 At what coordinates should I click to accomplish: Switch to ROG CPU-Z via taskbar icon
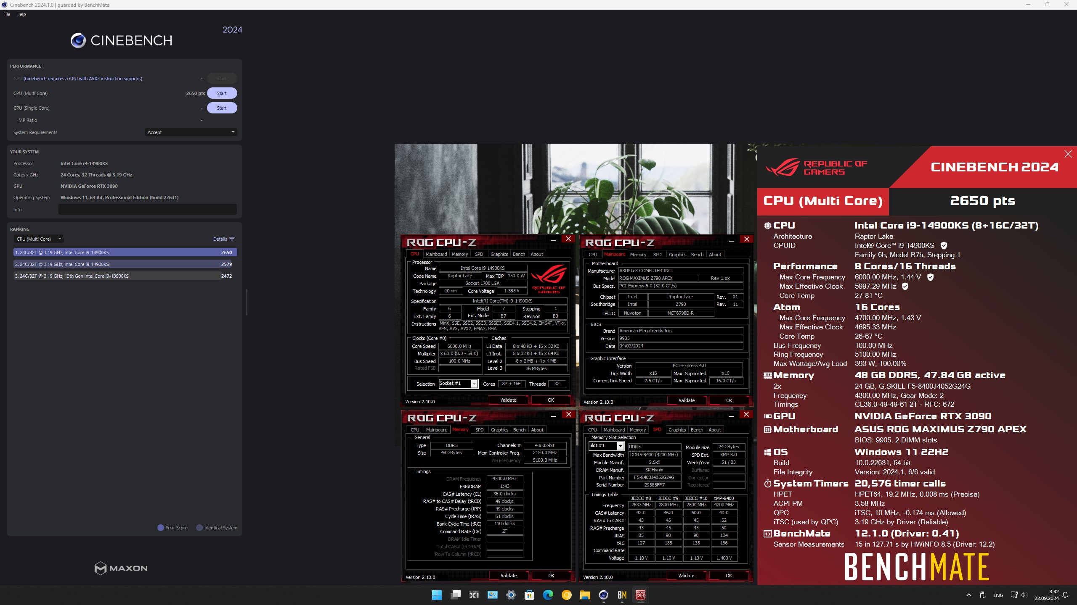640,595
